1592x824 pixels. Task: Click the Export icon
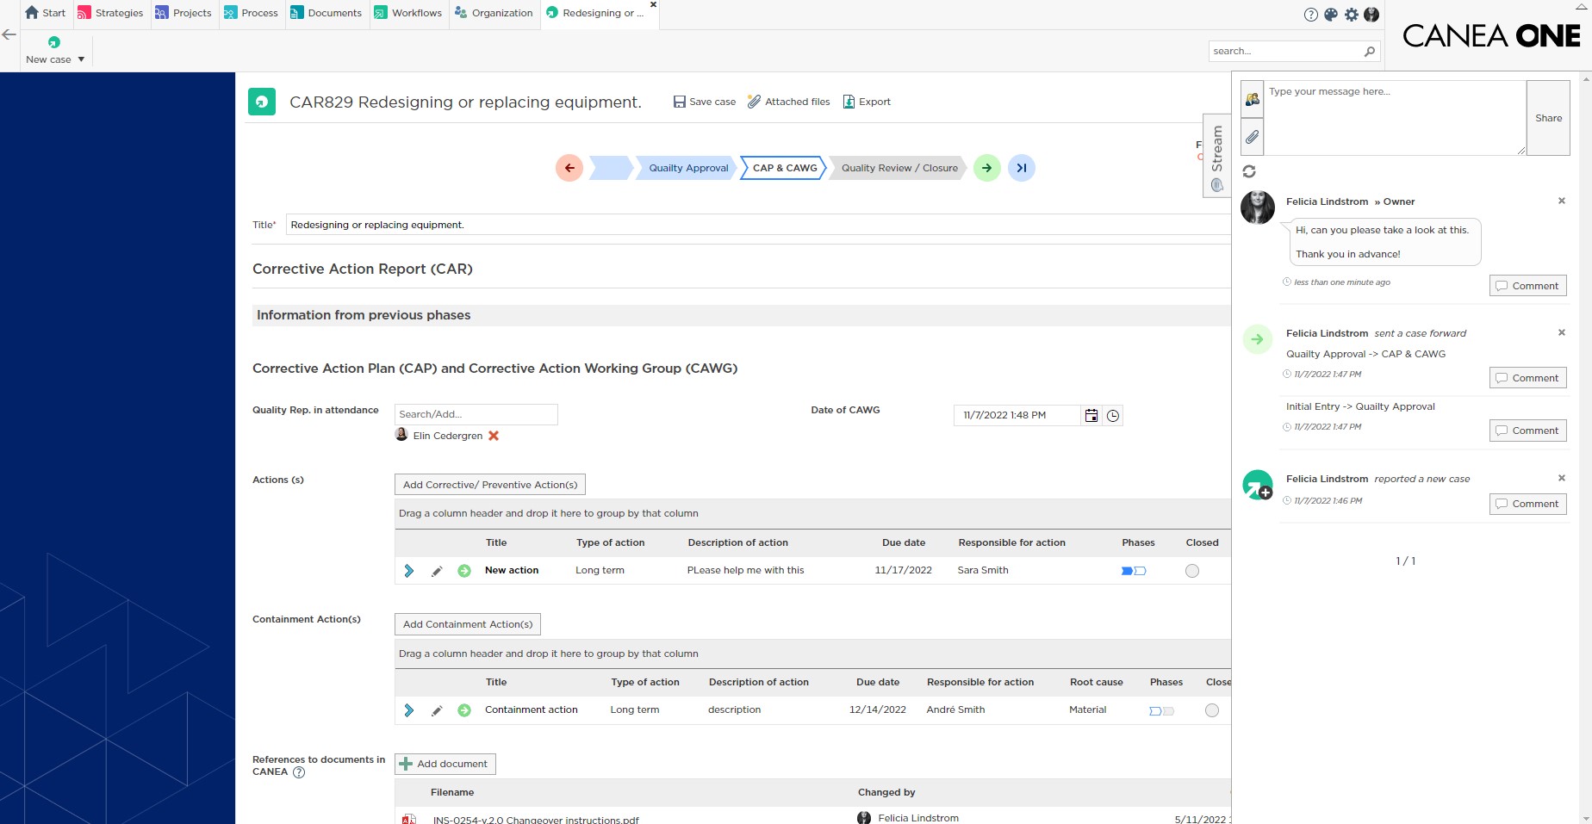[x=848, y=102]
